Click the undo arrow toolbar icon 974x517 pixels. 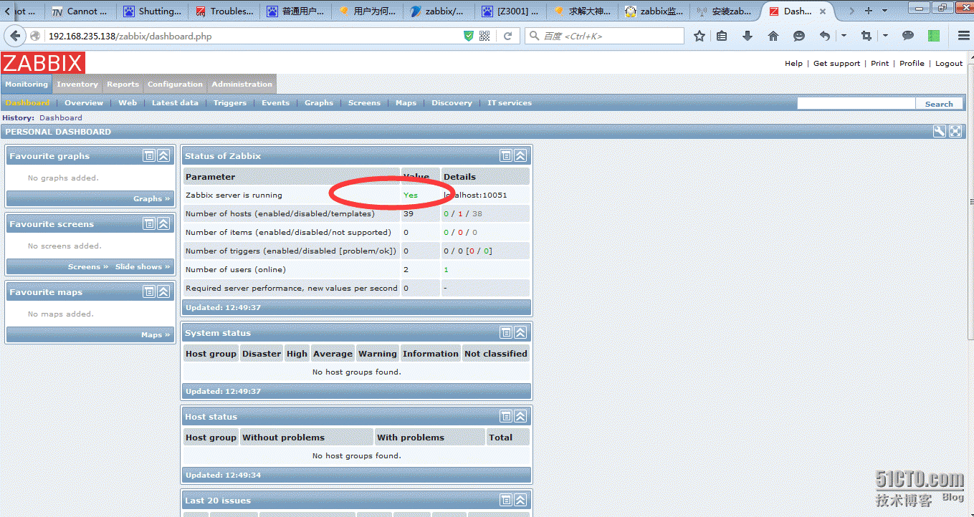coord(825,36)
